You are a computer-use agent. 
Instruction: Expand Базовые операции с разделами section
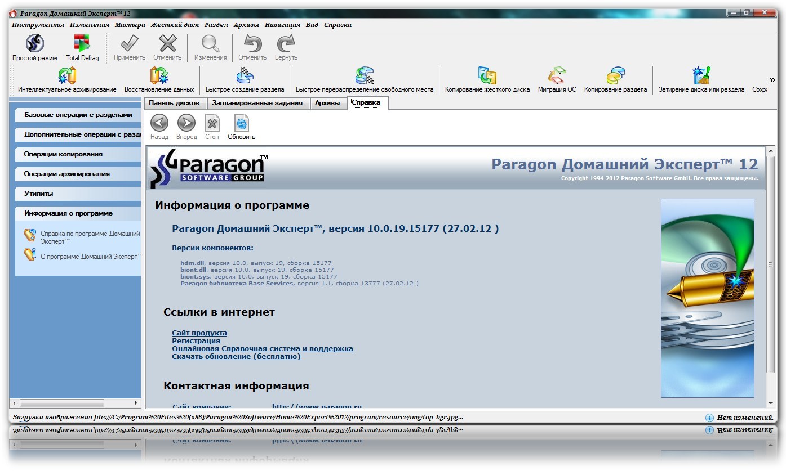(78, 115)
